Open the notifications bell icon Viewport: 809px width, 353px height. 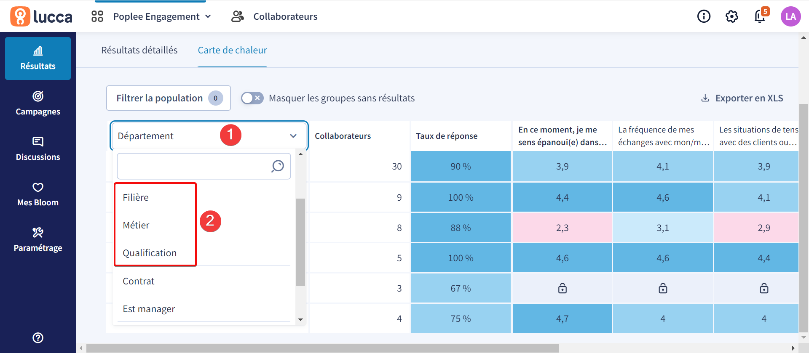point(760,16)
